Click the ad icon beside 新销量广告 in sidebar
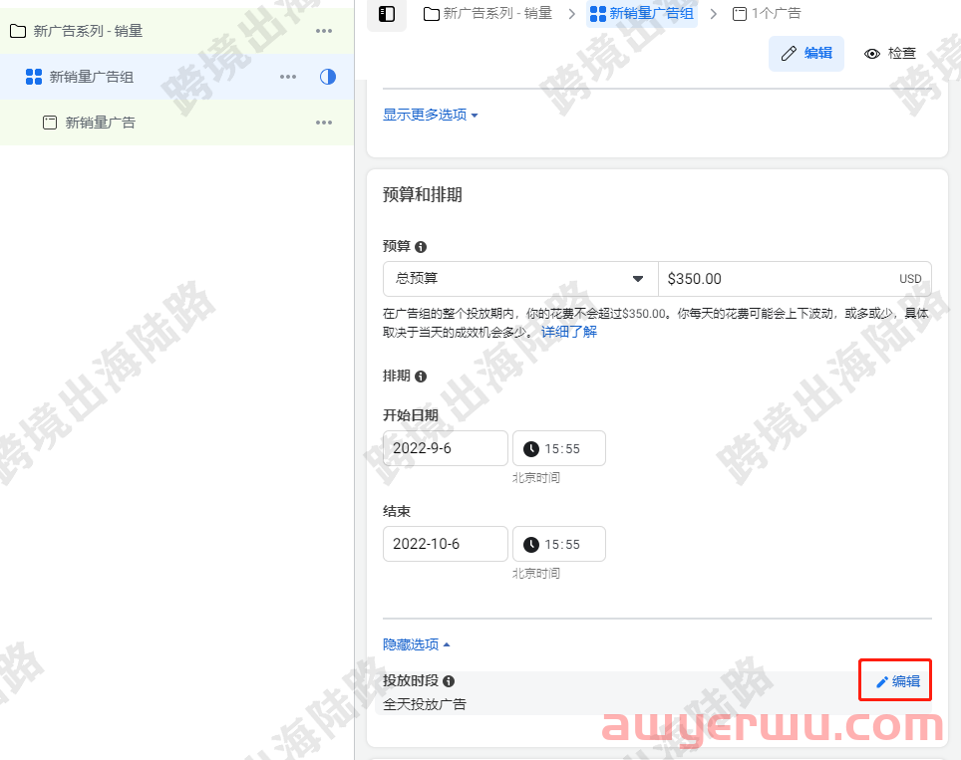The image size is (961, 760). pos(50,123)
